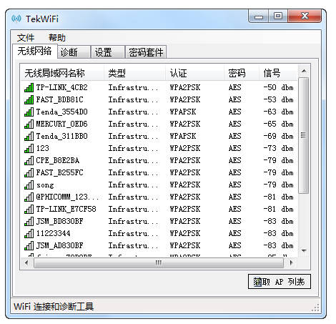Select the network named 123
336x324 pixels.
pyautogui.click(x=42, y=148)
